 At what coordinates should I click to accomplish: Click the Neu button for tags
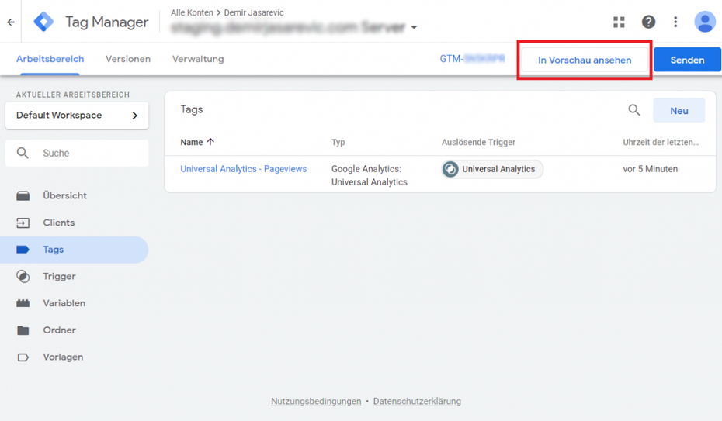point(679,110)
